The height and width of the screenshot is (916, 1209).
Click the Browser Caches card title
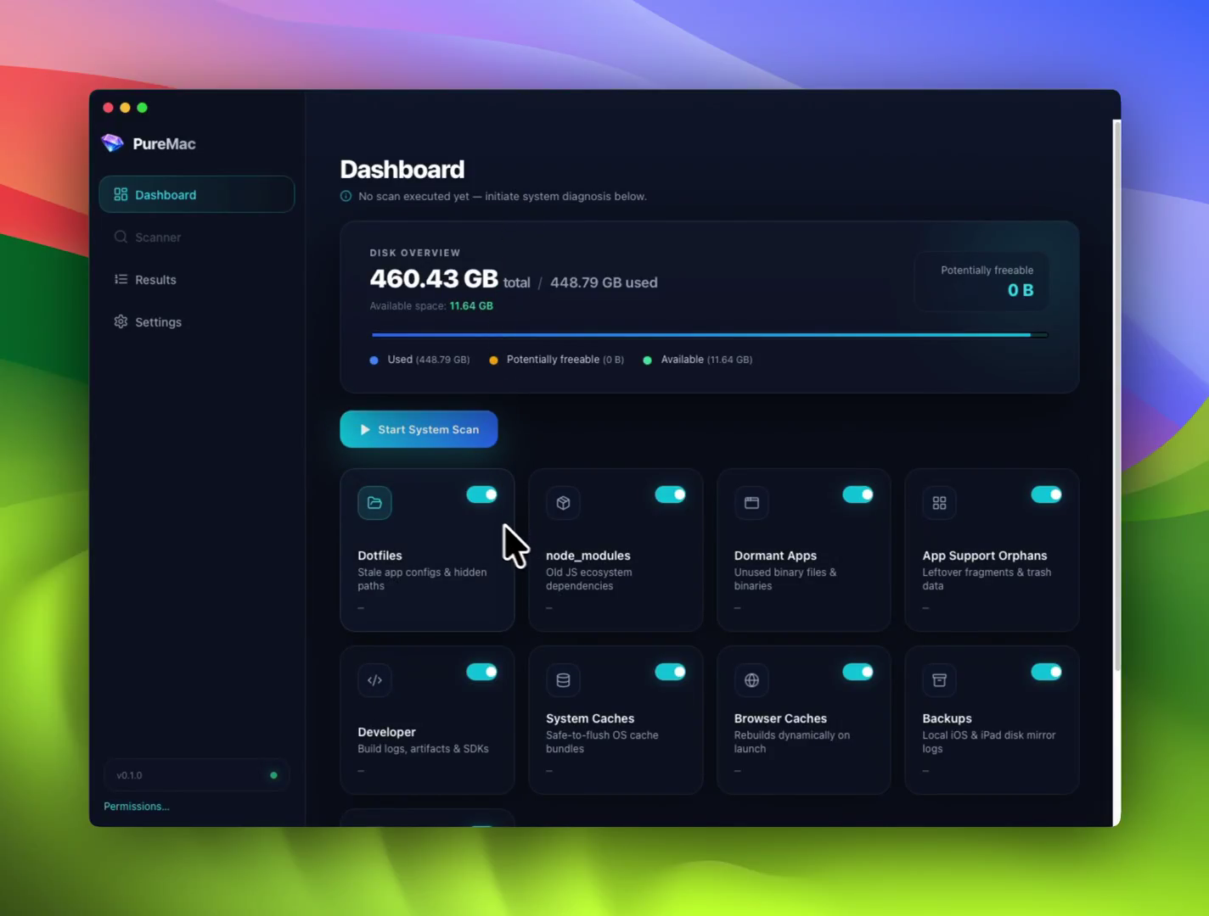[780, 718]
